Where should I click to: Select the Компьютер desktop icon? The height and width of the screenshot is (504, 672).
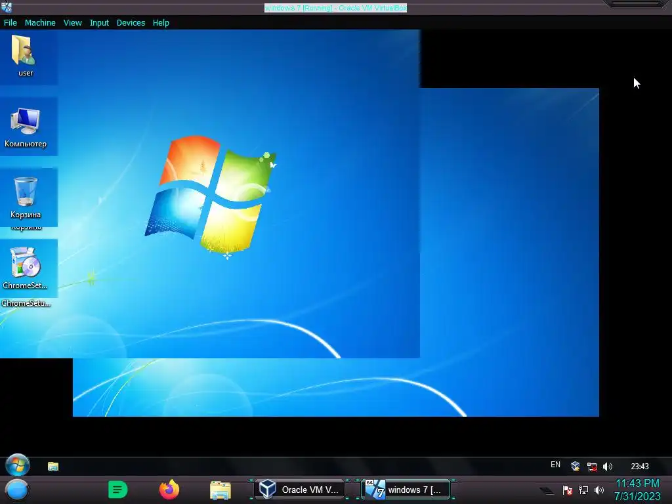[26, 127]
